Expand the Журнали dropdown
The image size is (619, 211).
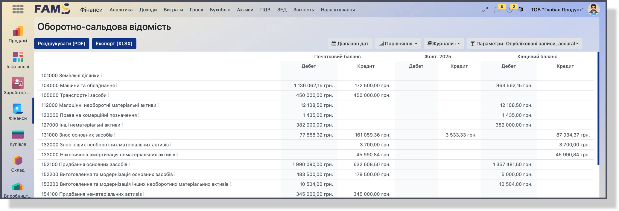click(444, 44)
